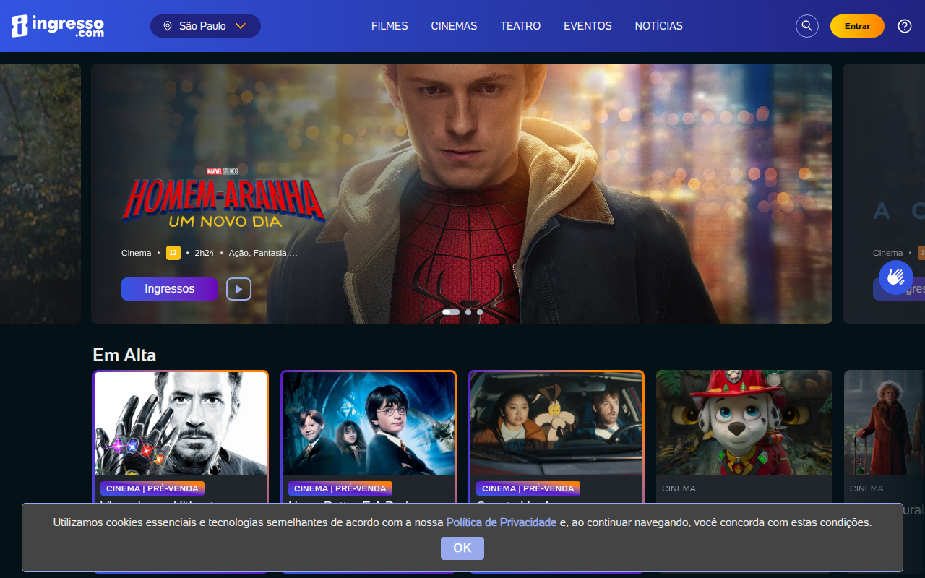Select the active pill-shaped carousel indicator
925x578 pixels.
pyautogui.click(x=451, y=312)
